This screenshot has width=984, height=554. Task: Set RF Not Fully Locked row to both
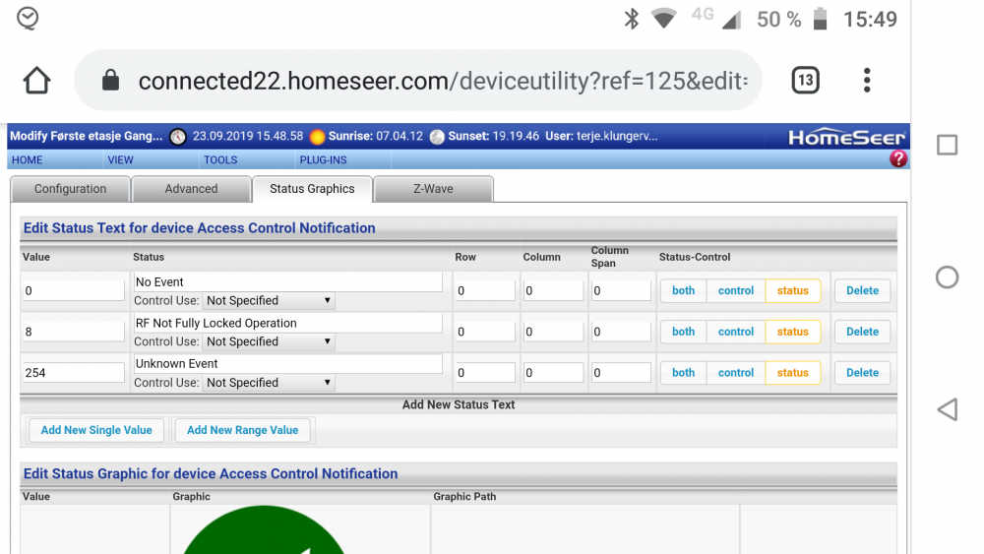click(x=684, y=332)
